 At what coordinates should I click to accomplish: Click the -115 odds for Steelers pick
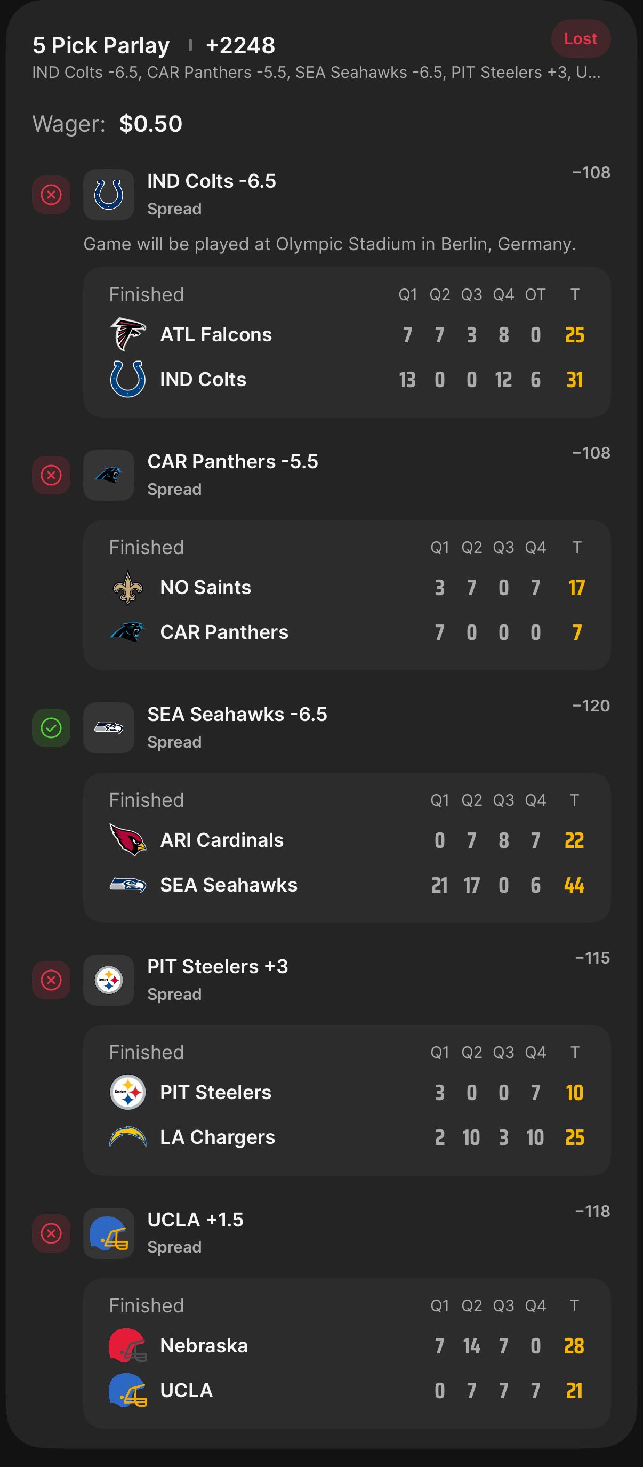pyautogui.click(x=592, y=958)
